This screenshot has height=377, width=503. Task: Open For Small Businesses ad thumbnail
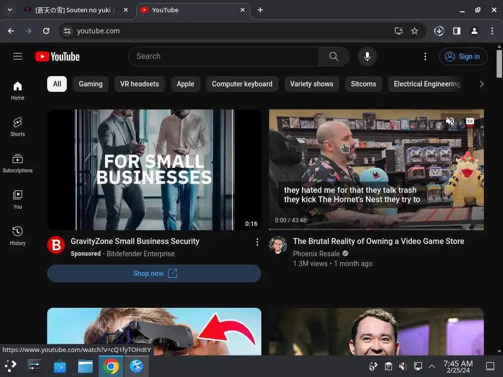(154, 170)
